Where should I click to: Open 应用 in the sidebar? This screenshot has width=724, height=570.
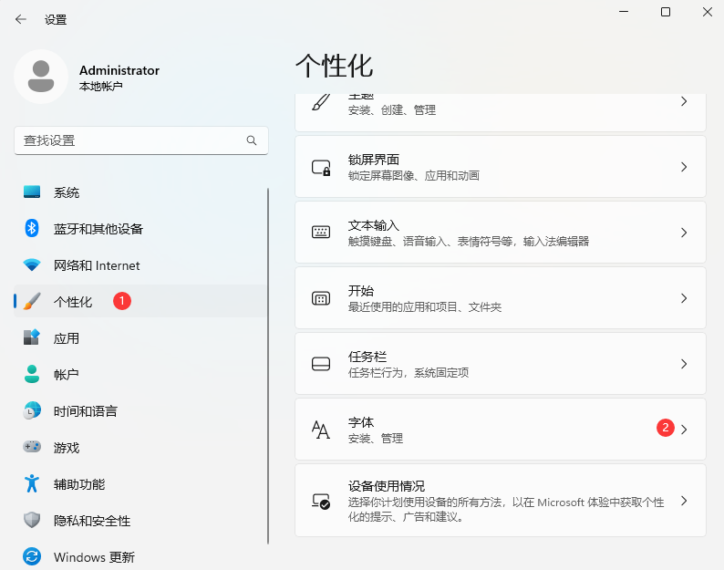[67, 338]
